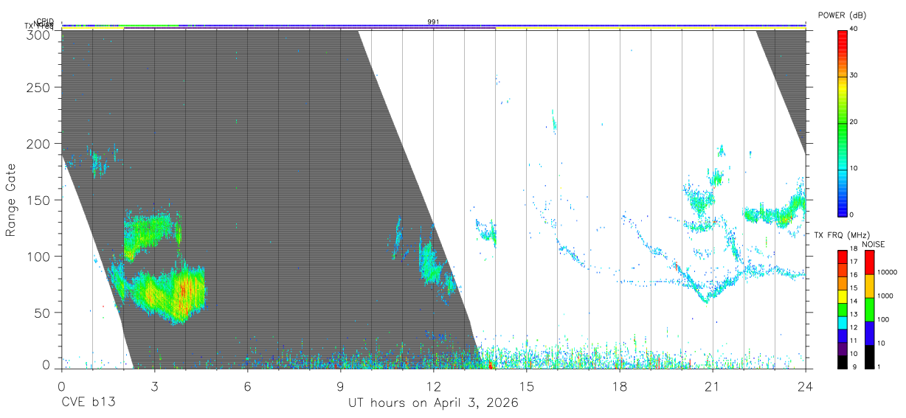Image resolution: width=906 pixels, height=418 pixels.
Task: Select the 18 tick on UT hours axis
Action: coord(619,386)
